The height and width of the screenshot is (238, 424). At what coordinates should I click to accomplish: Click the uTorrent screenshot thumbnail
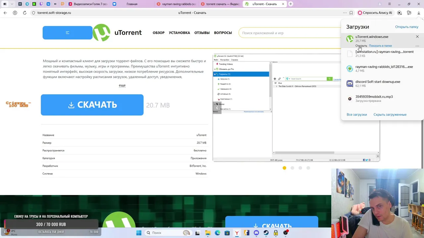(x=296, y=107)
